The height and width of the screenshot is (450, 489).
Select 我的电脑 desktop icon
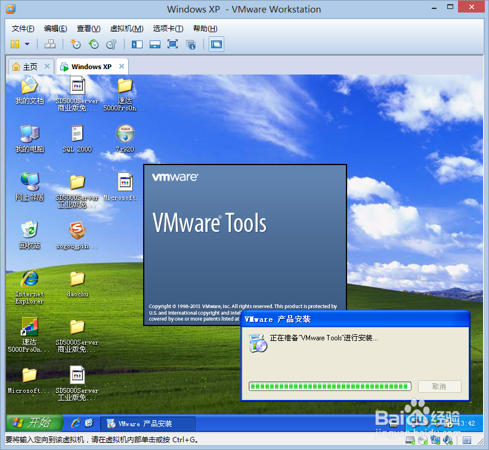point(29,139)
